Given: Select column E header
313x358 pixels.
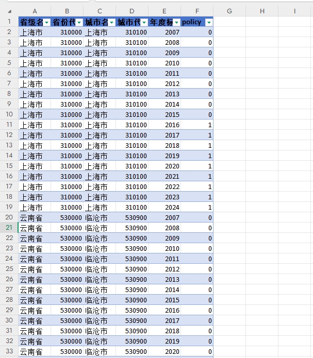Looking at the screenshot, I should pos(164,11).
